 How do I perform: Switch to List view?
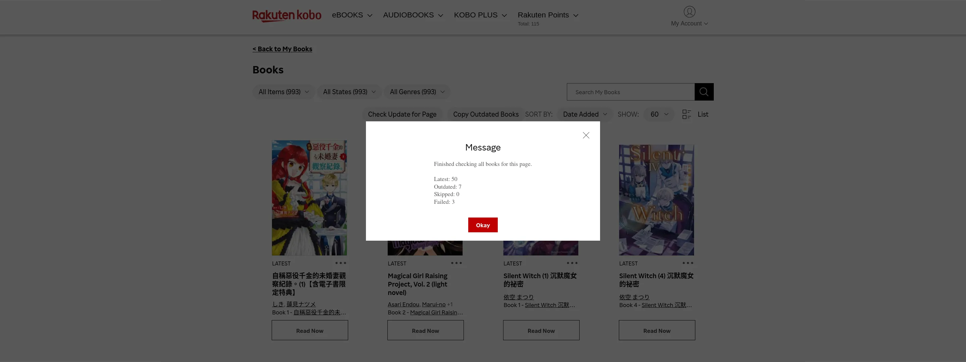[x=703, y=114]
